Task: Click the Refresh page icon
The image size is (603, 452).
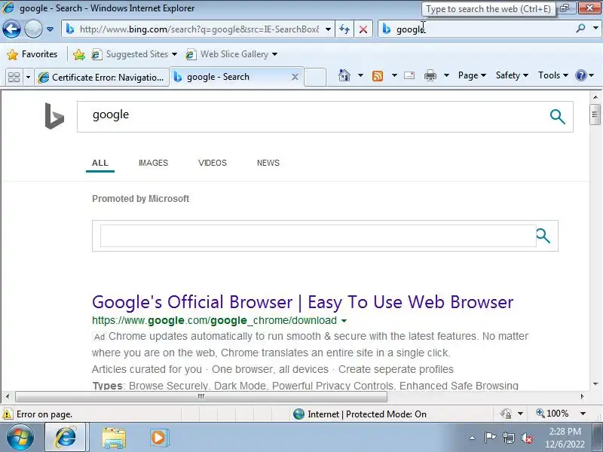Action: (344, 29)
